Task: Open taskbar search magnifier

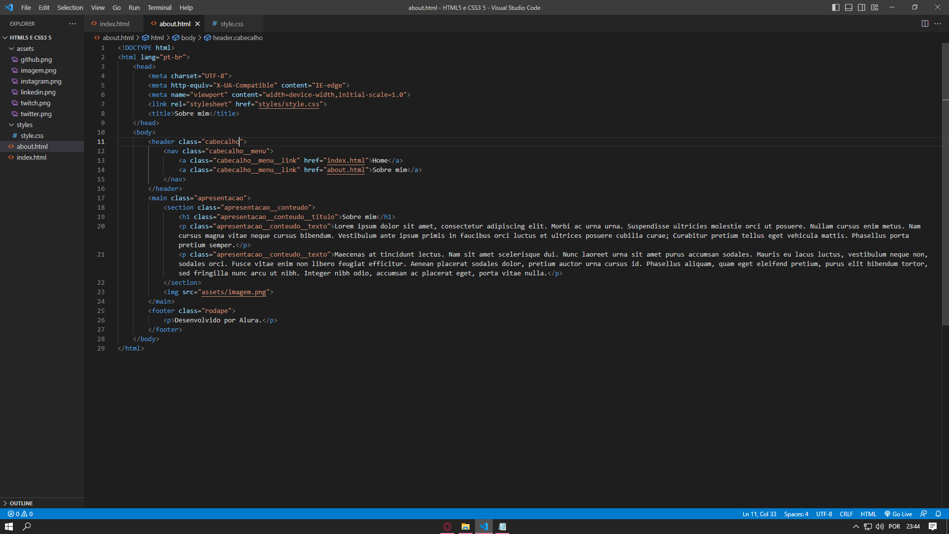Action: (27, 527)
